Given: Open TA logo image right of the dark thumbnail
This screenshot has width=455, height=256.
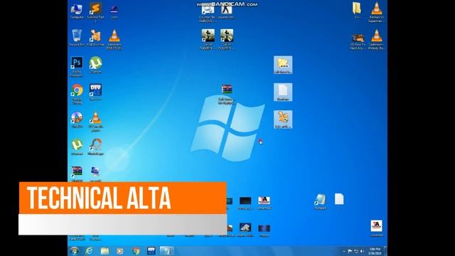Looking at the screenshot, I should [264, 203].
